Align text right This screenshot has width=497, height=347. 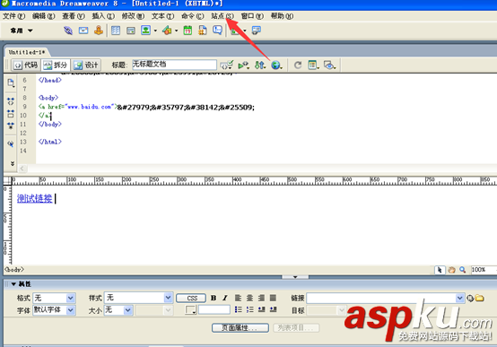pos(261,298)
